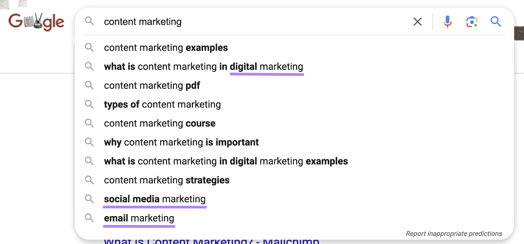Activate voice search with the microphone icon
This screenshot has width=524, height=244.
tap(447, 22)
